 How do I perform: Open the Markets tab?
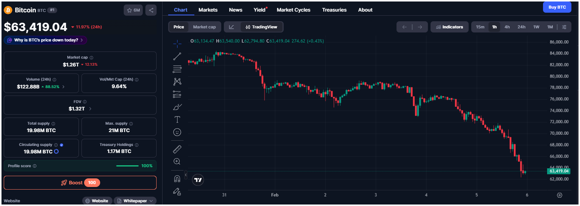[208, 10]
